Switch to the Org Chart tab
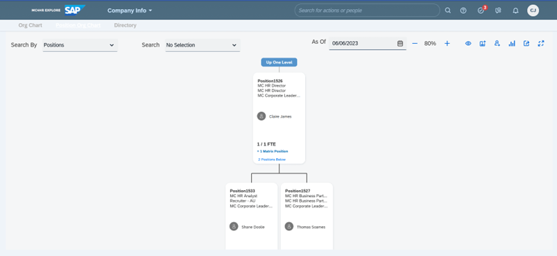 pyautogui.click(x=31, y=25)
